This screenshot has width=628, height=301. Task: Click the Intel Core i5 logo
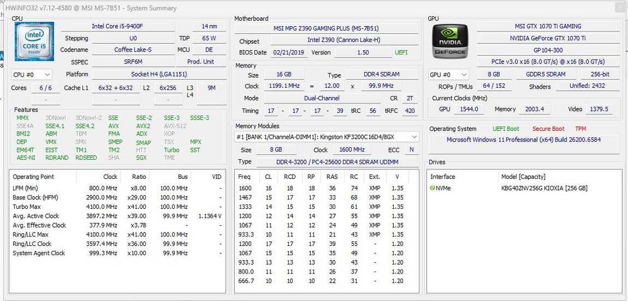point(34,41)
